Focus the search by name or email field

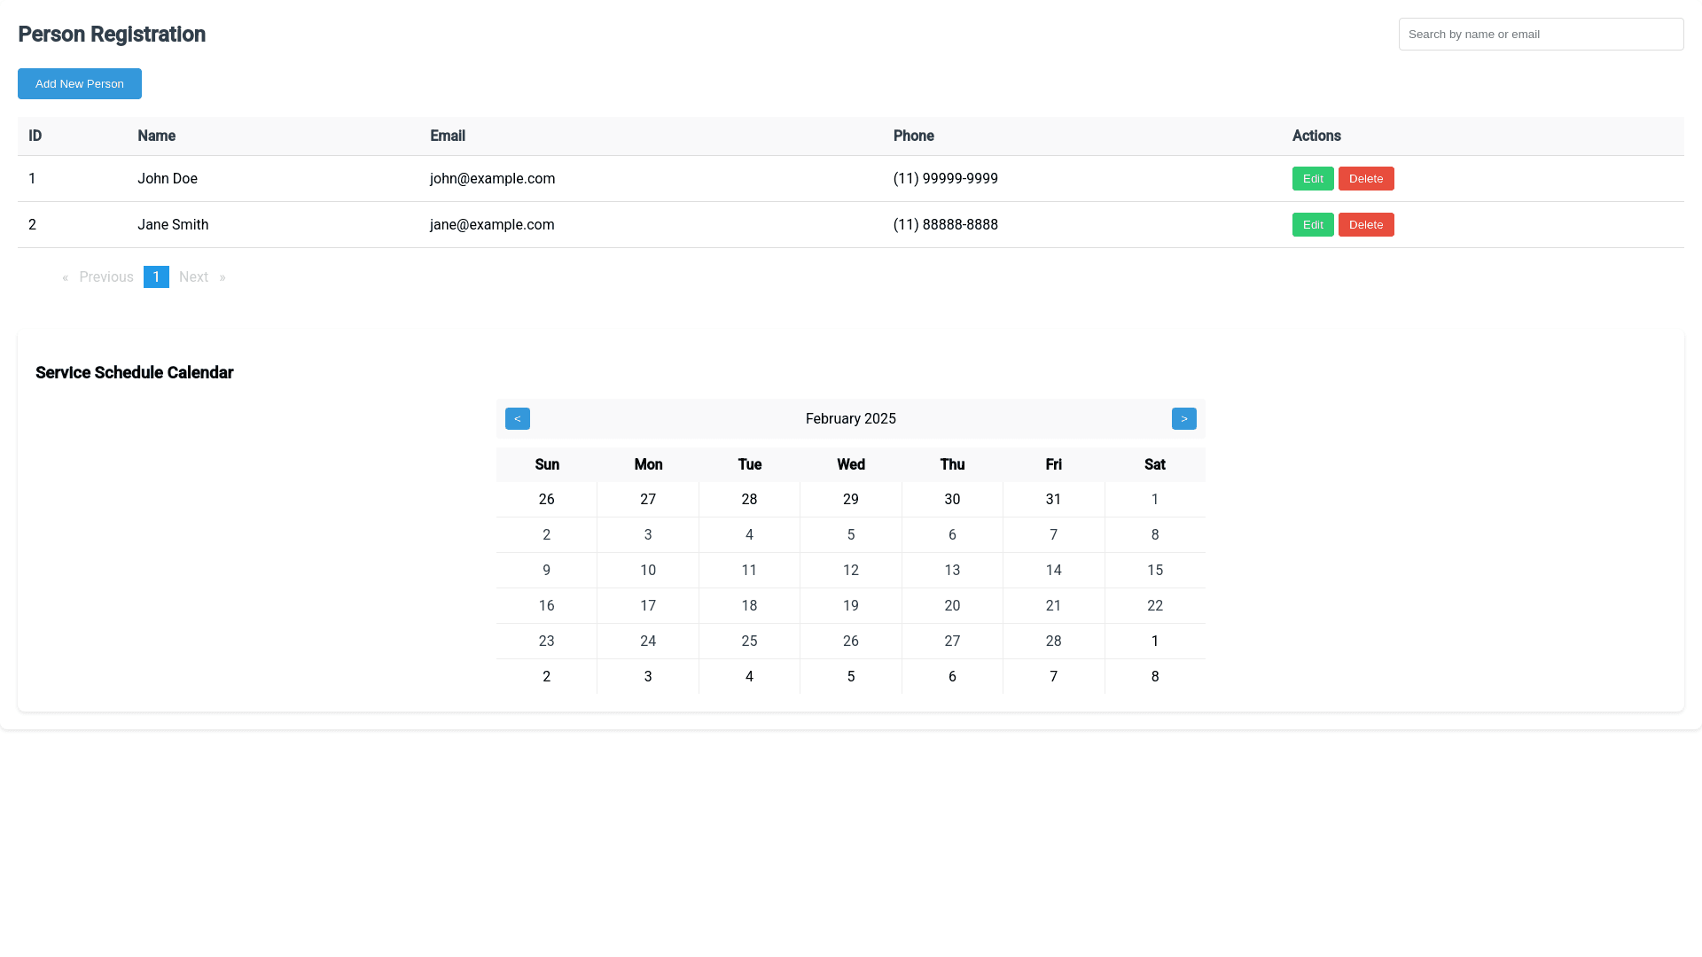[1541, 35]
